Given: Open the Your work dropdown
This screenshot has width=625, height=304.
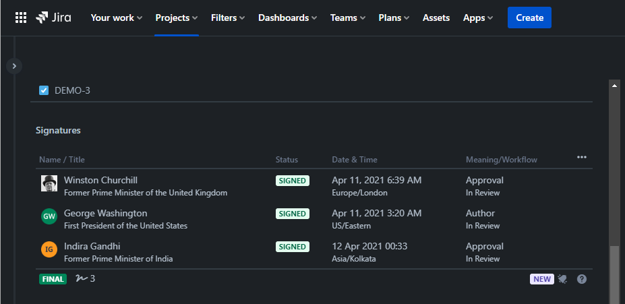Looking at the screenshot, I should 116,18.
